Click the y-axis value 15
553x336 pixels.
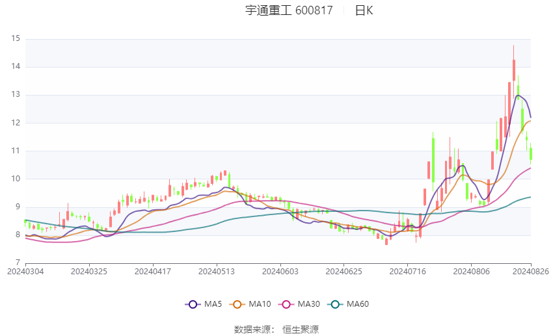tap(16, 38)
